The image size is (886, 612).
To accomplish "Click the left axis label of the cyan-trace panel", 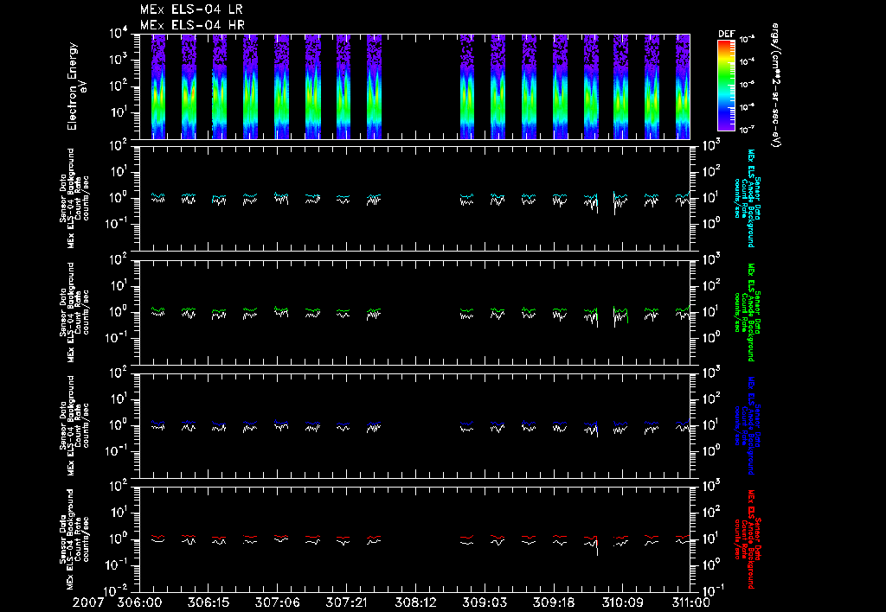I will [74, 198].
